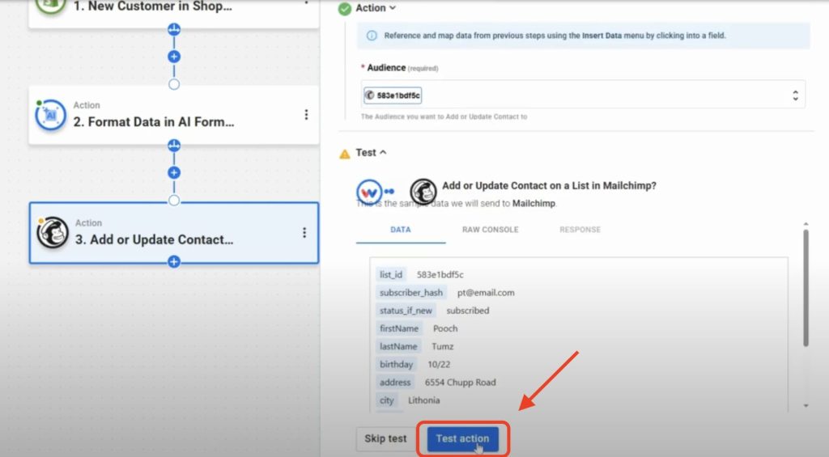The width and height of the screenshot is (829, 457).
Task: Click the Mailchimp logo in the test header
Action: pos(423,191)
